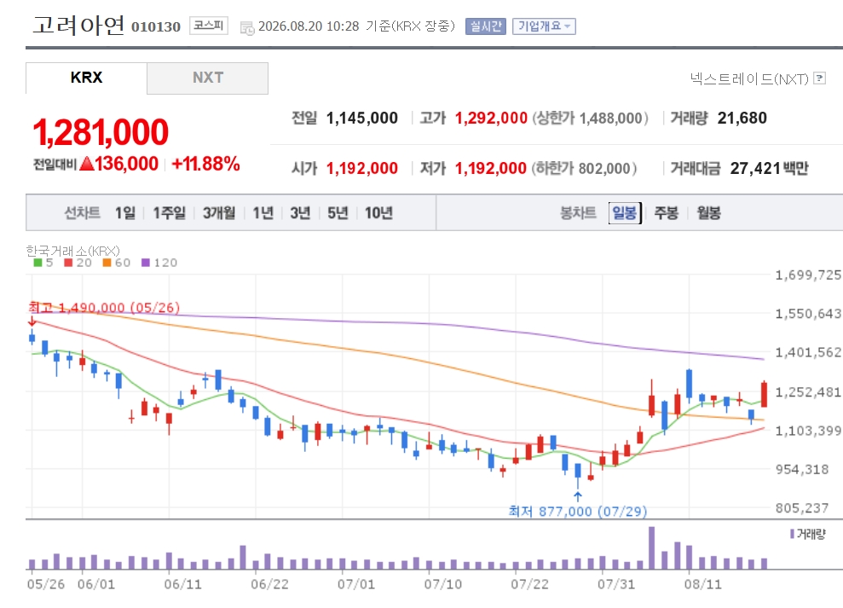Click the 1,252,481 price axis label
The height and width of the screenshot is (608, 843).
point(808,392)
